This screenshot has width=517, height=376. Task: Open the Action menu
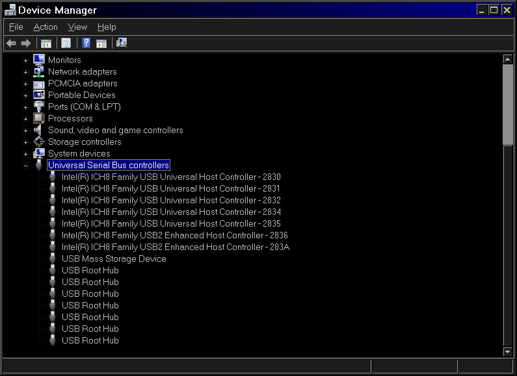[46, 27]
